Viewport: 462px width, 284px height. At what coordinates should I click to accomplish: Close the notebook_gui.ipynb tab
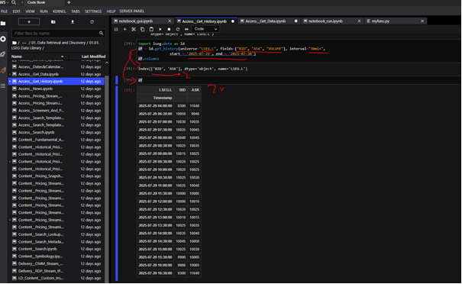(170, 21)
